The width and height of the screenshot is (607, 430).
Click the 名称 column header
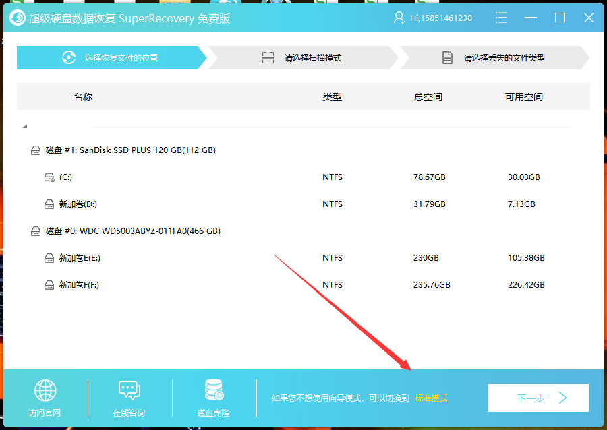(x=83, y=96)
